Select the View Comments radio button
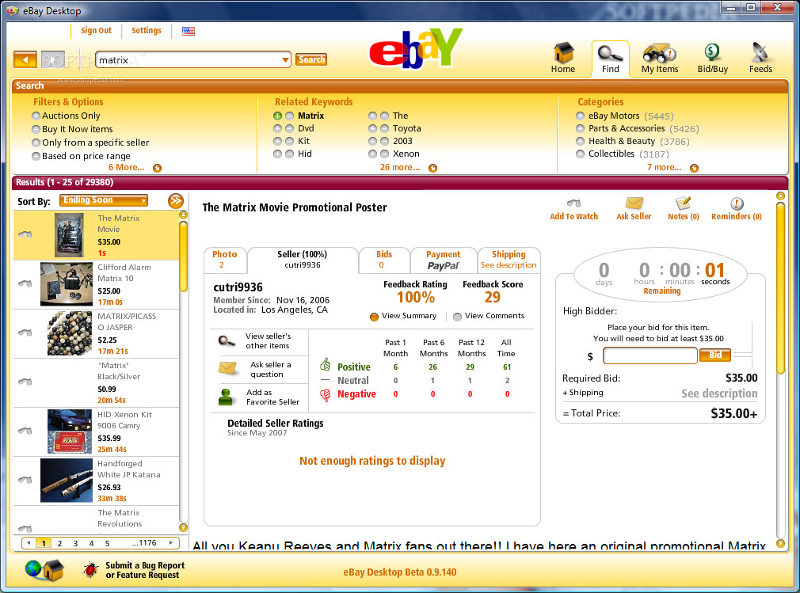 pos(457,317)
